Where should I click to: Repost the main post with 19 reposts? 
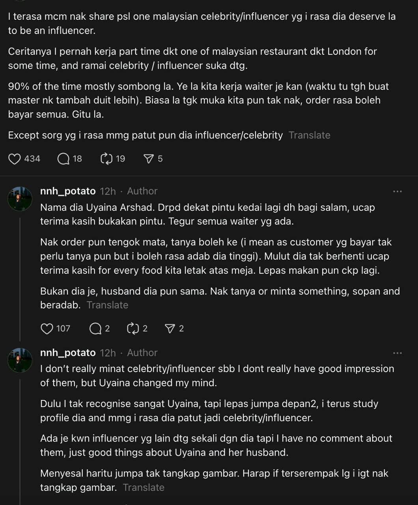click(107, 159)
